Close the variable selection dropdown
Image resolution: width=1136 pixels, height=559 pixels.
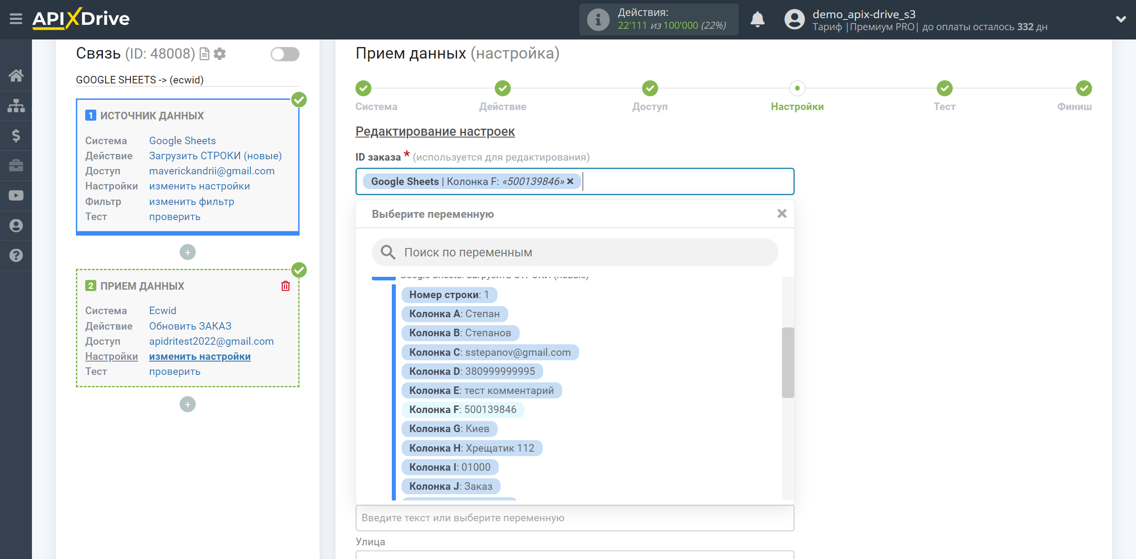[782, 213]
